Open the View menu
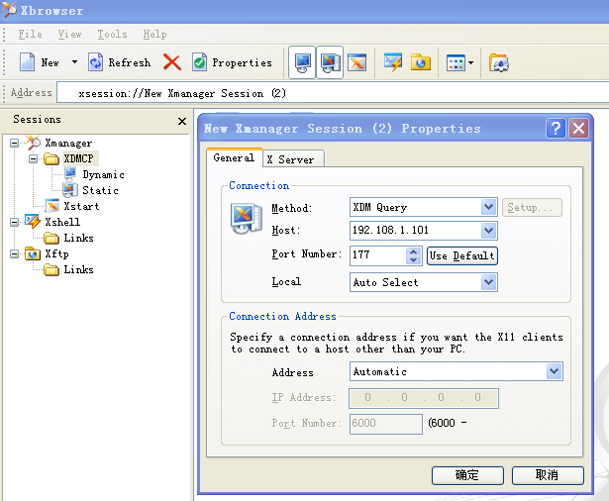Screen dimensions: 609x501 click(x=69, y=35)
